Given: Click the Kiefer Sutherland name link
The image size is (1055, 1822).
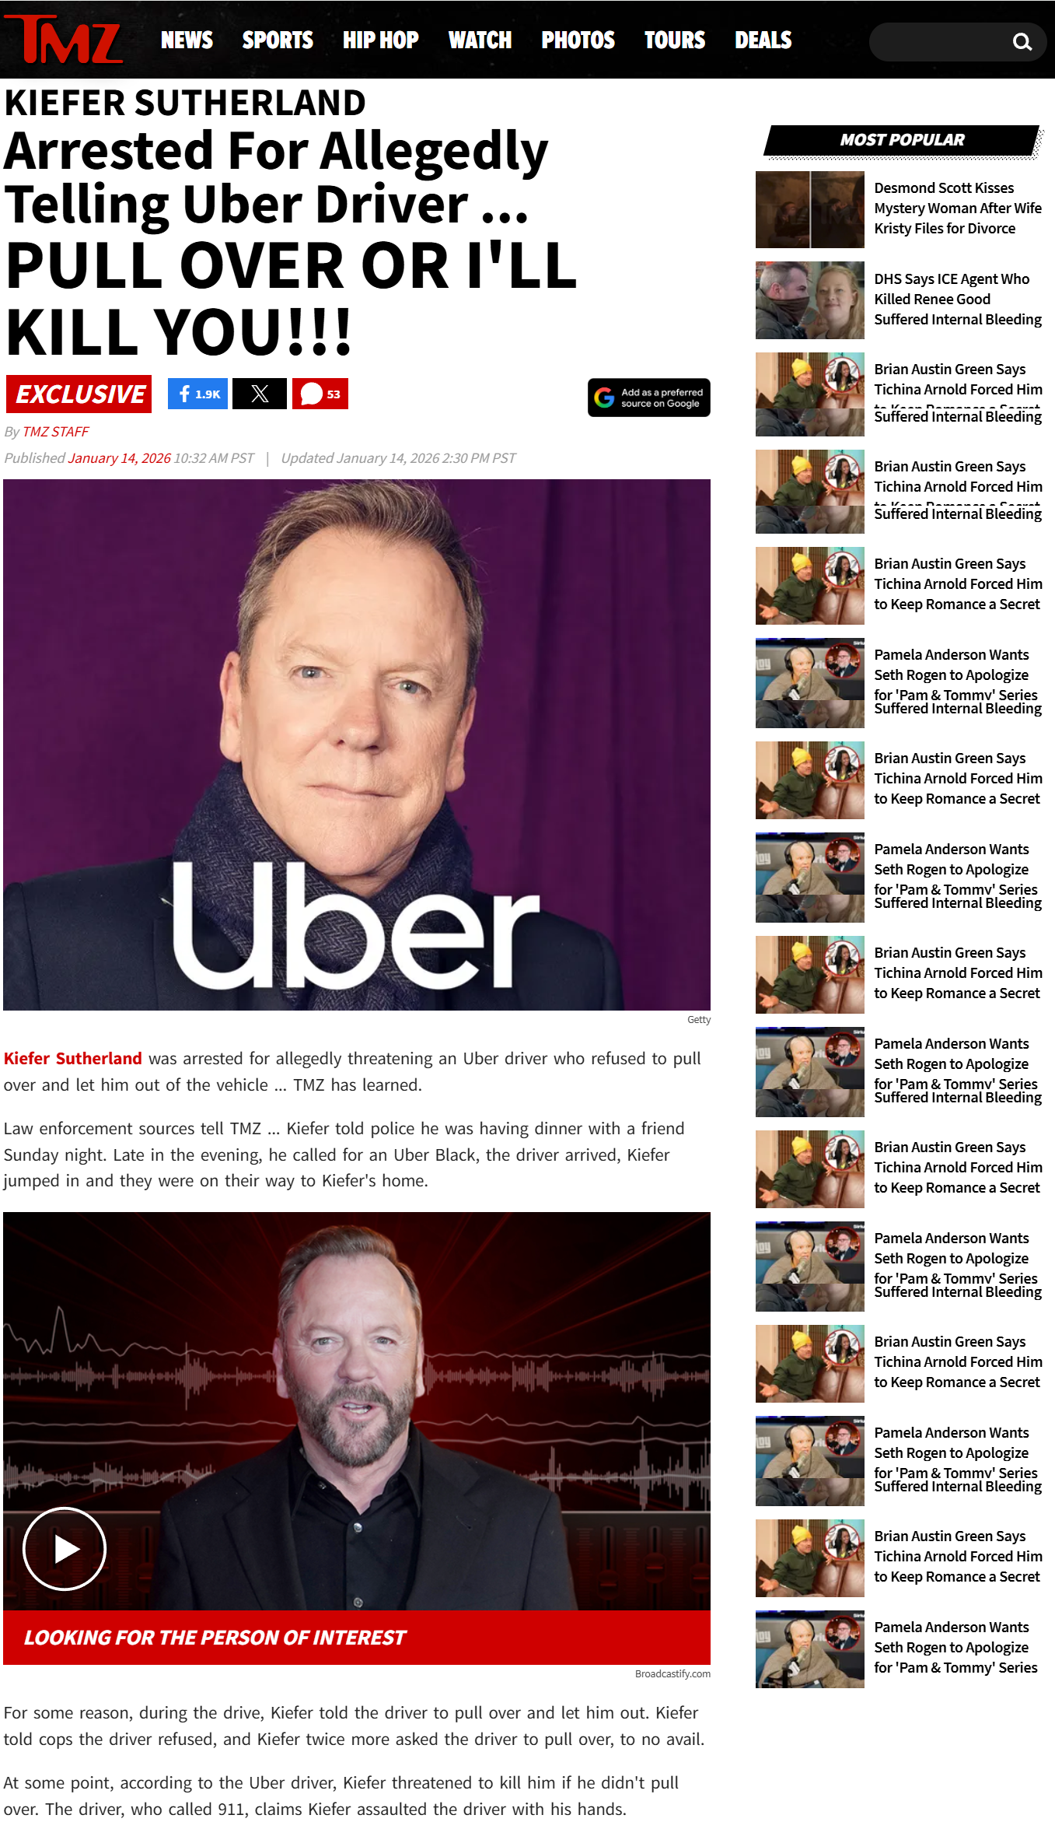Looking at the screenshot, I should point(73,1058).
